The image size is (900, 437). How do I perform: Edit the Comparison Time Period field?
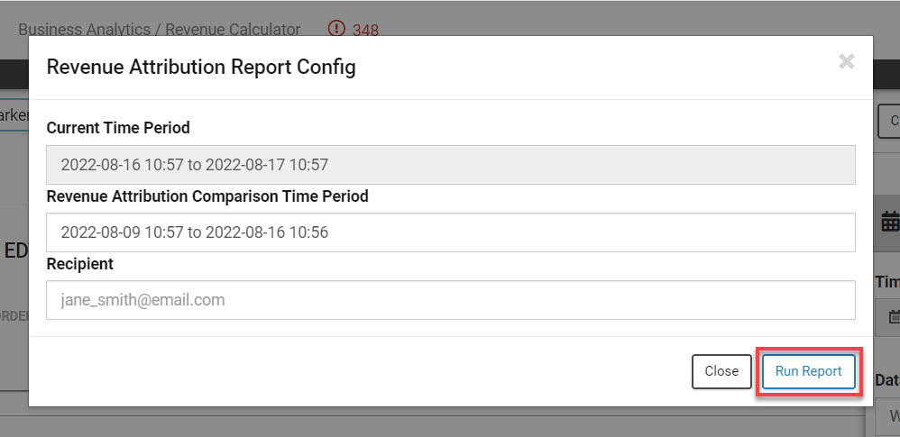450,232
